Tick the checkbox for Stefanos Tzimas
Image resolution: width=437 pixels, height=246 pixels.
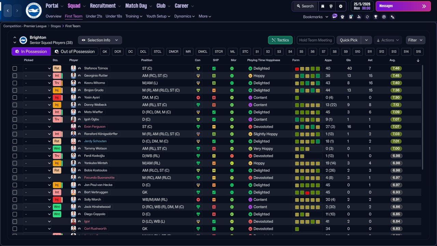15,68
